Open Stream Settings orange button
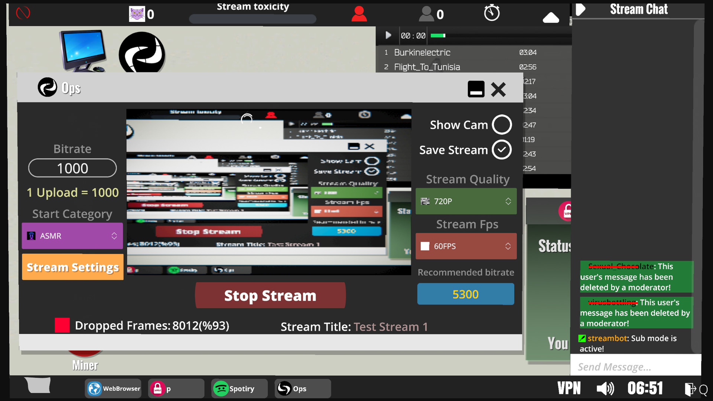Viewport: 713px width, 401px height. 72,267
